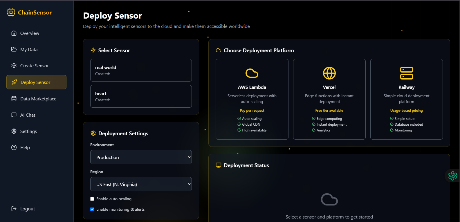
Task: Click the Region field label
Action: click(x=97, y=172)
